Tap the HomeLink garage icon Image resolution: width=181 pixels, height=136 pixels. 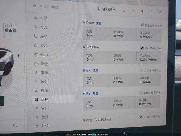click(133, 10)
